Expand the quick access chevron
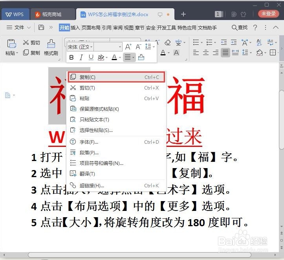This screenshot has height=260, width=284. click(x=51, y=27)
